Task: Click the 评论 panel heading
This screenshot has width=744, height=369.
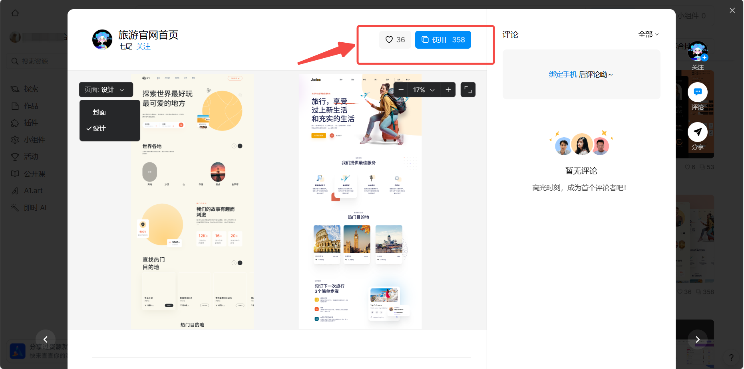Action: pyautogui.click(x=510, y=34)
